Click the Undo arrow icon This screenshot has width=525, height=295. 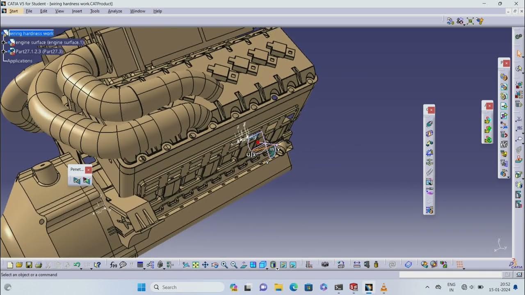point(76,265)
